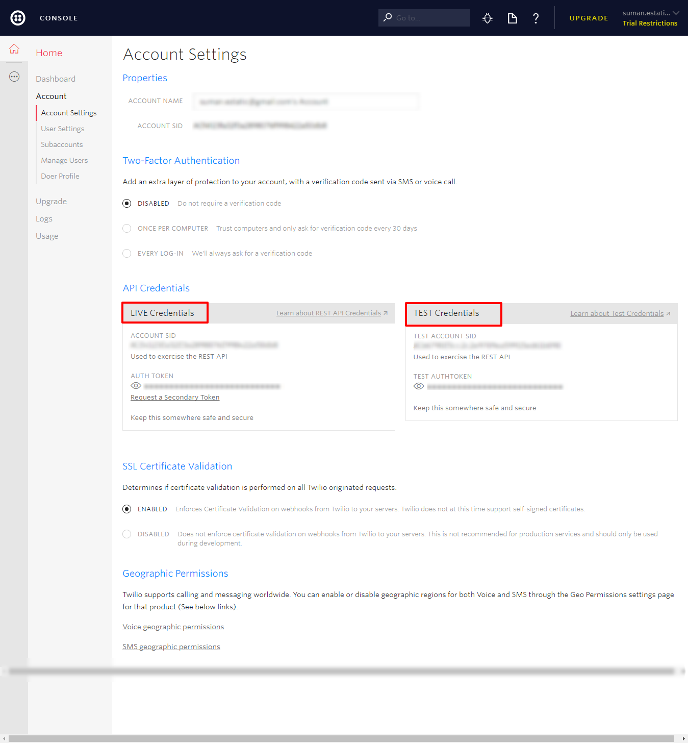Expand the user account dropdown chevron
This screenshot has width=688, height=743.
coord(676,13)
